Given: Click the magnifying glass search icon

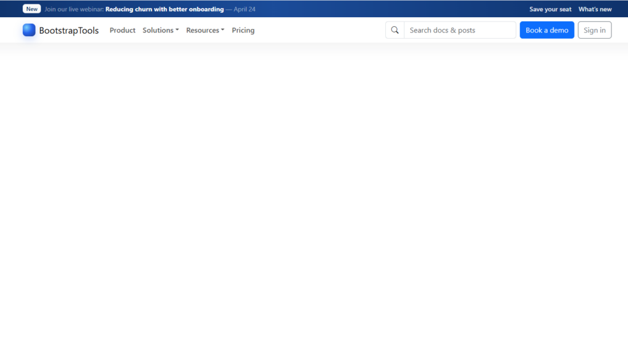Looking at the screenshot, I should (395, 30).
